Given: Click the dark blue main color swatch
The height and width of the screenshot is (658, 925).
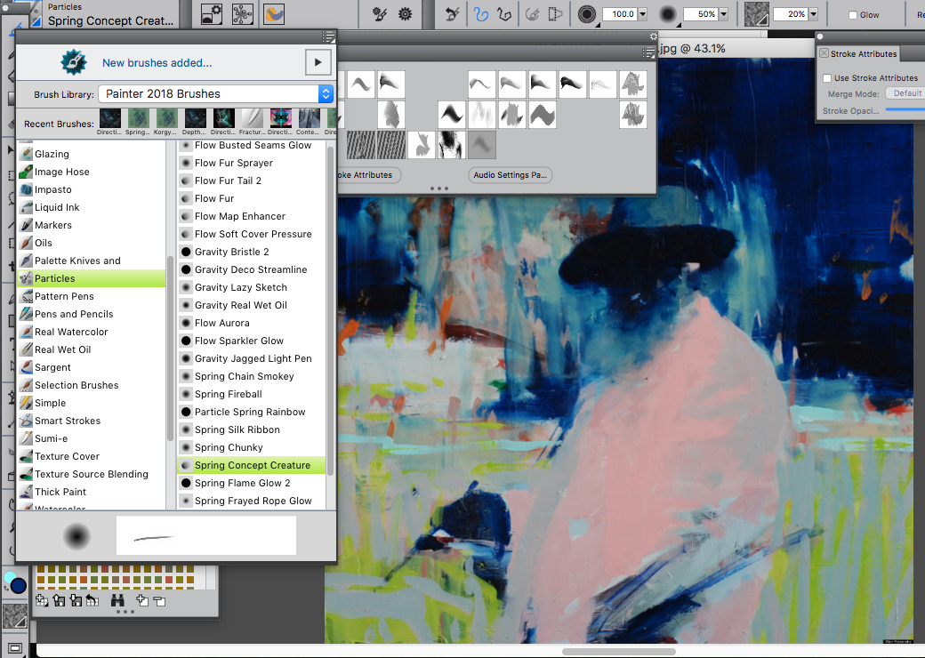Looking at the screenshot, I should pyautogui.click(x=19, y=585).
